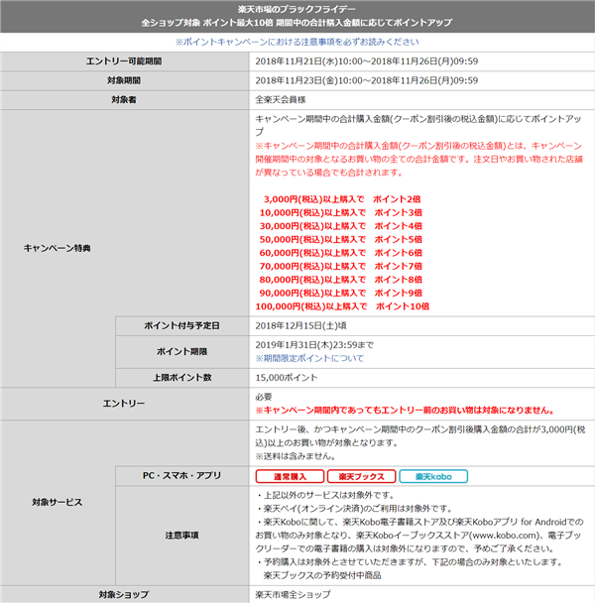The height and width of the screenshot is (603, 595).
Task: Select the PC・スマホ・アプリ sub-header
Action: pos(181,476)
